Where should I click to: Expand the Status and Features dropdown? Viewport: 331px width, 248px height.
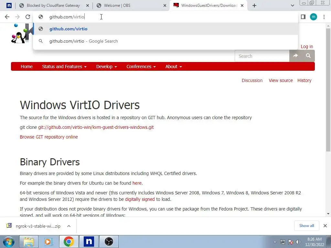click(x=64, y=67)
